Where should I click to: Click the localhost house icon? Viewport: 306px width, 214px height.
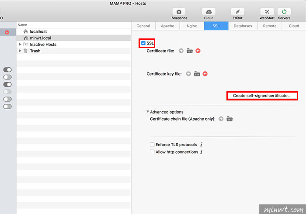point(25,31)
